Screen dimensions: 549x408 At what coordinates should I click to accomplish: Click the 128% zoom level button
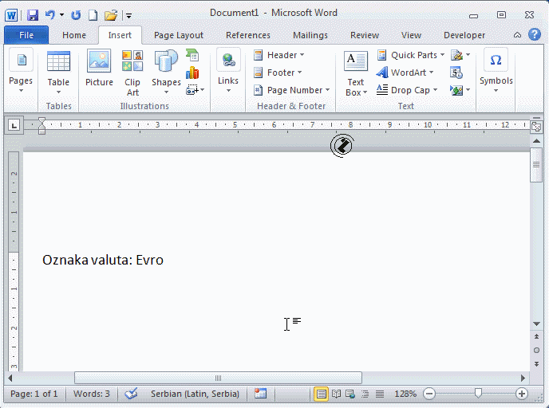(405, 394)
